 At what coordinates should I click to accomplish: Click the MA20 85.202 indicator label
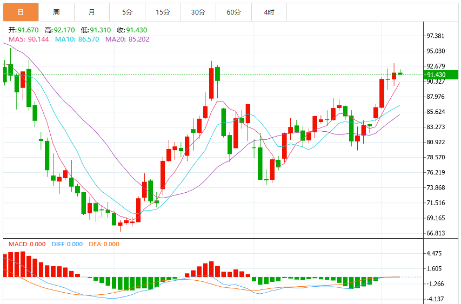(x=128, y=39)
